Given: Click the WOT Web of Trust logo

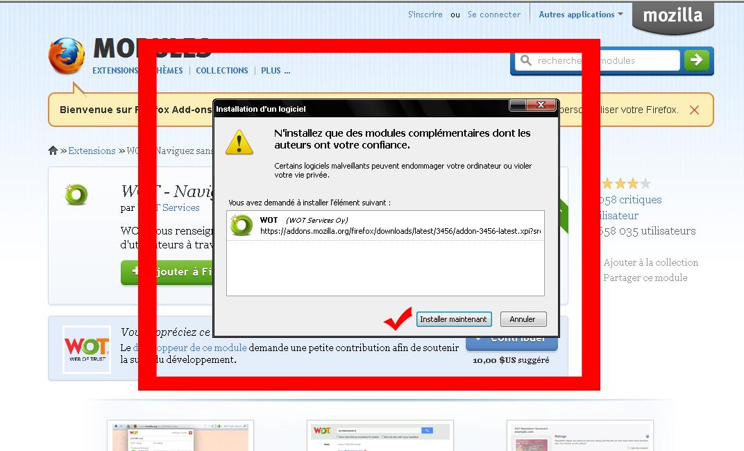Looking at the screenshot, I should [x=87, y=349].
